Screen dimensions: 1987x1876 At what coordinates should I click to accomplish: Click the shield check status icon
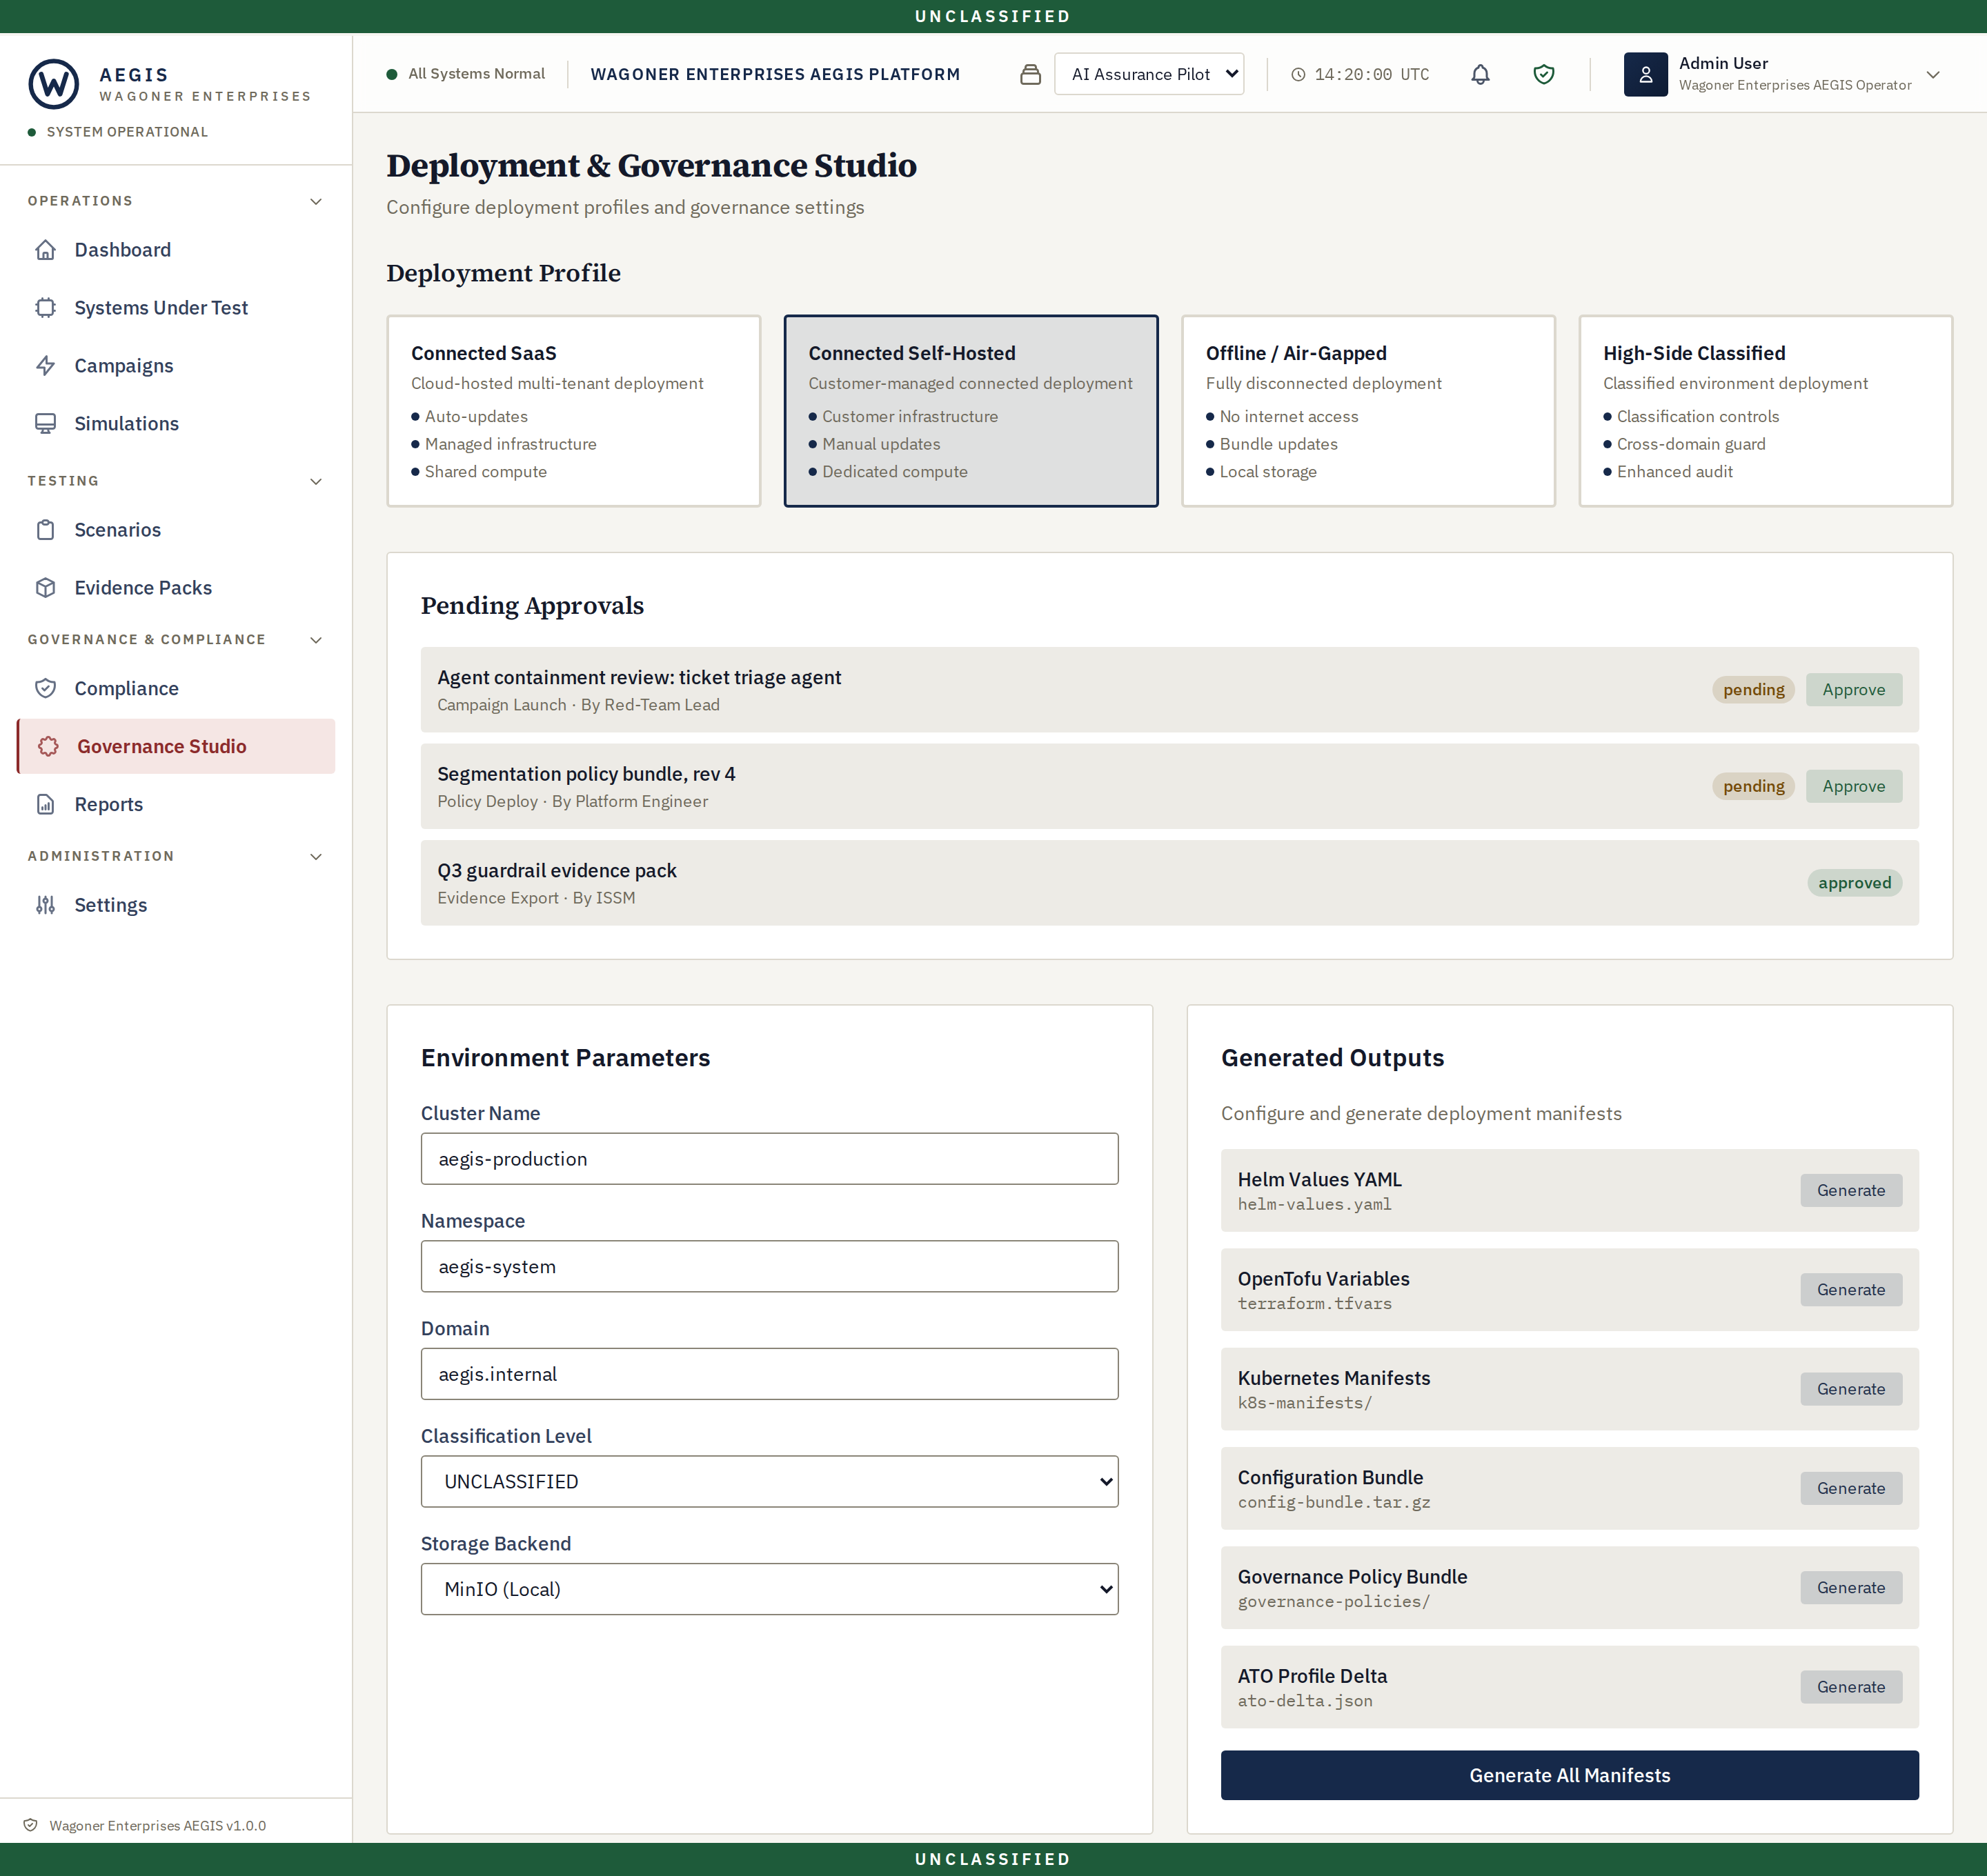[x=1544, y=74]
